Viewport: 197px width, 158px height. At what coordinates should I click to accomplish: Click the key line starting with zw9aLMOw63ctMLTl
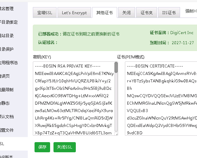click(x=74, y=111)
